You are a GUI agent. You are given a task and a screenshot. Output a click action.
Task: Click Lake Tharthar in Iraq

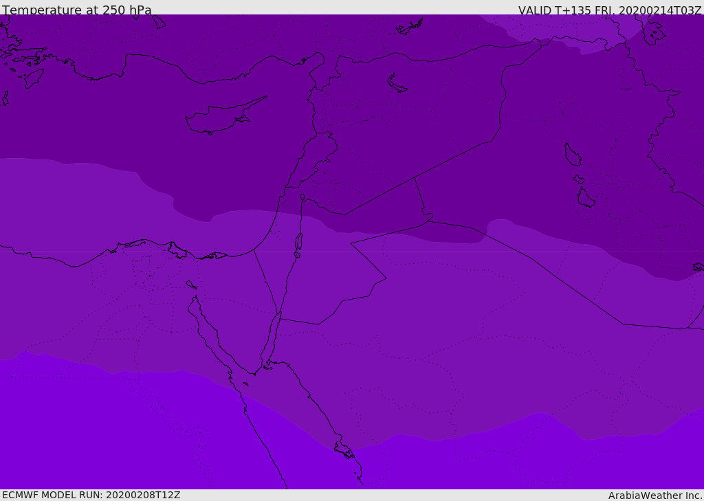pyautogui.click(x=572, y=155)
